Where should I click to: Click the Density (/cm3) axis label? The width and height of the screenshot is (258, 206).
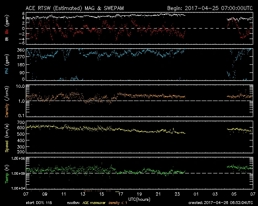coord(6,101)
